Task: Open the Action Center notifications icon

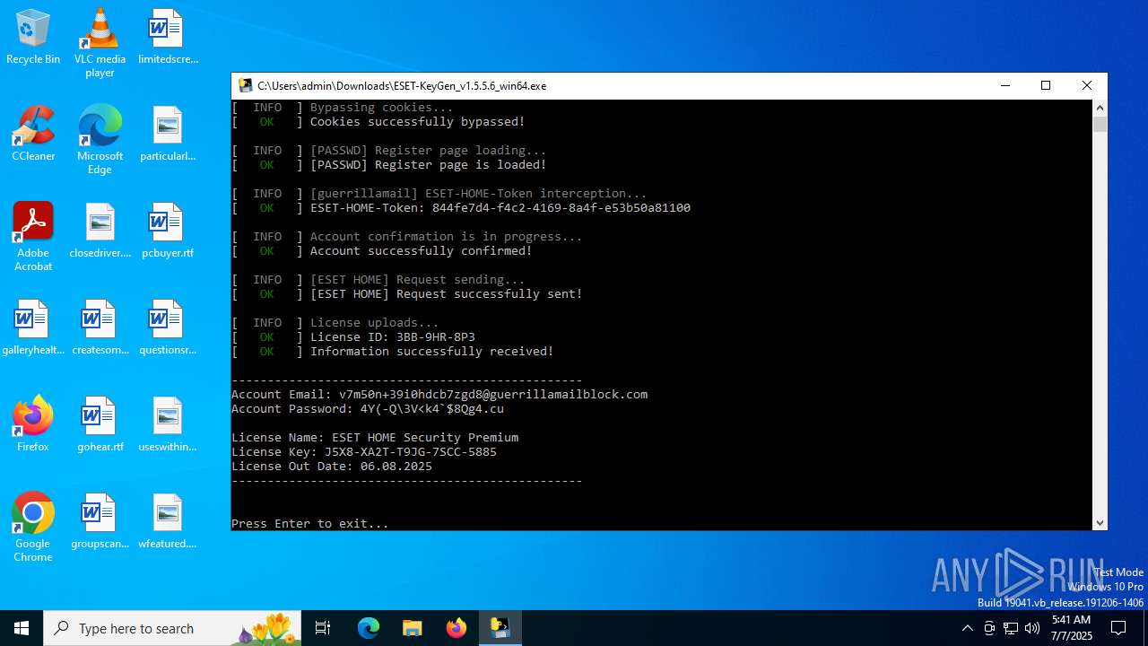Action: [1118, 628]
